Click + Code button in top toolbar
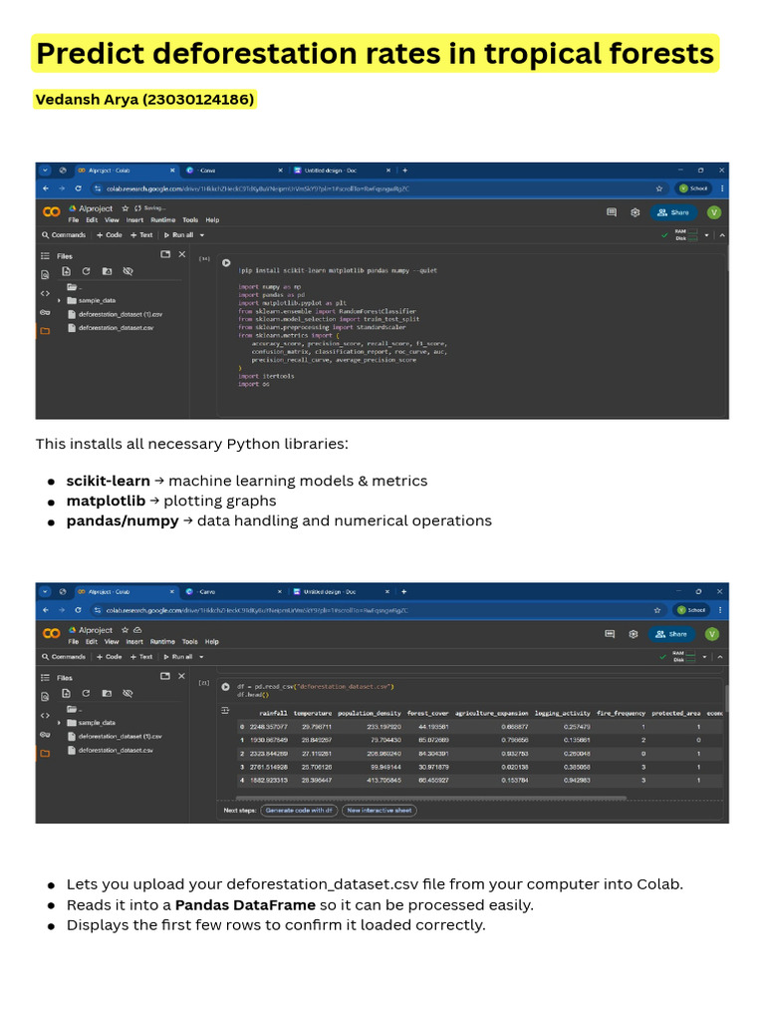765x1021 pixels. 110,235
